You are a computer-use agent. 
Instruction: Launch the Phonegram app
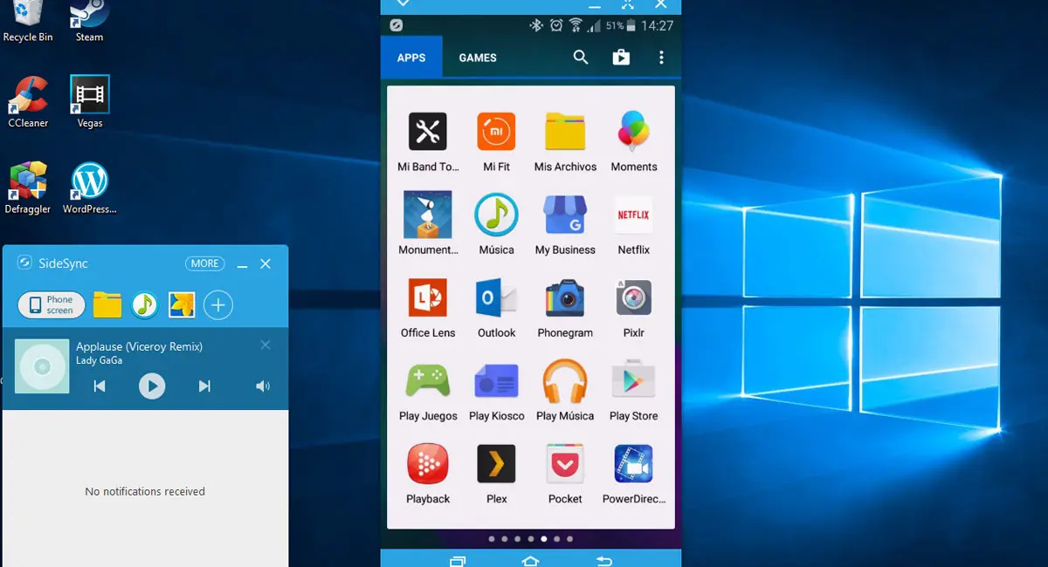565,297
